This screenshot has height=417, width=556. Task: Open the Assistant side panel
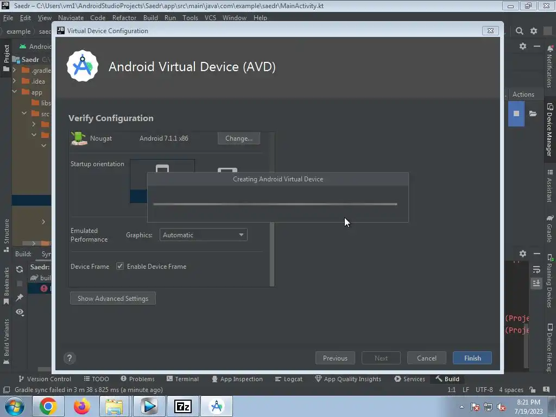point(549,186)
